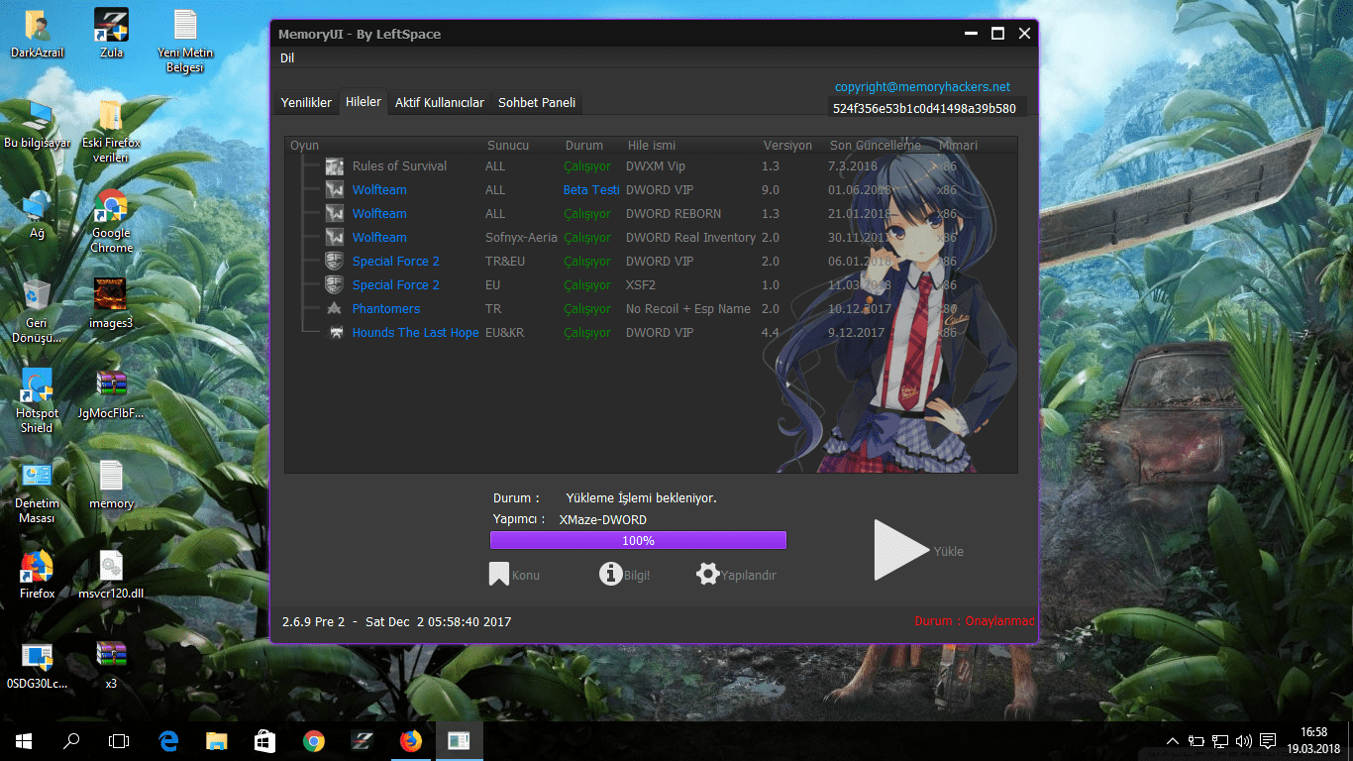The width and height of the screenshot is (1353, 761).
Task: Click the purple 100% progress bar
Action: pyautogui.click(x=638, y=540)
